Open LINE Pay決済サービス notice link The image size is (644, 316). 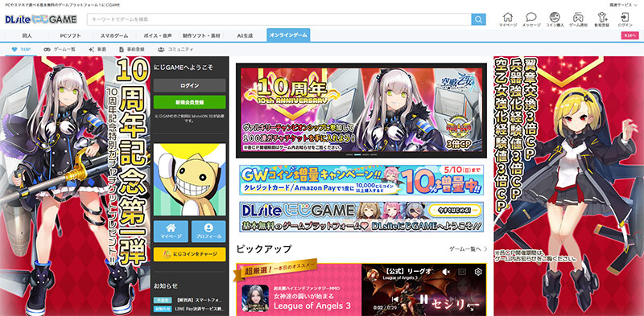pyautogui.click(x=199, y=309)
